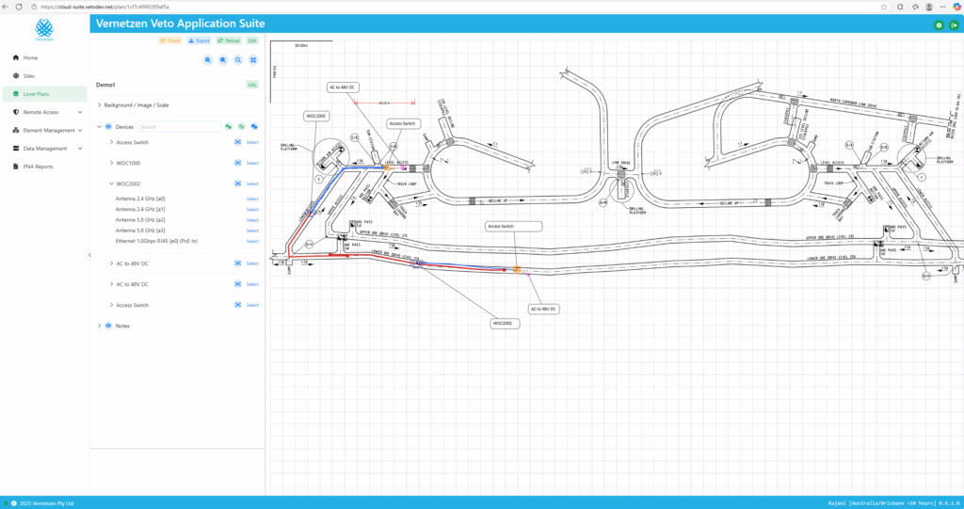964x509 pixels.
Task: Click the Export button
Action: (200, 40)
